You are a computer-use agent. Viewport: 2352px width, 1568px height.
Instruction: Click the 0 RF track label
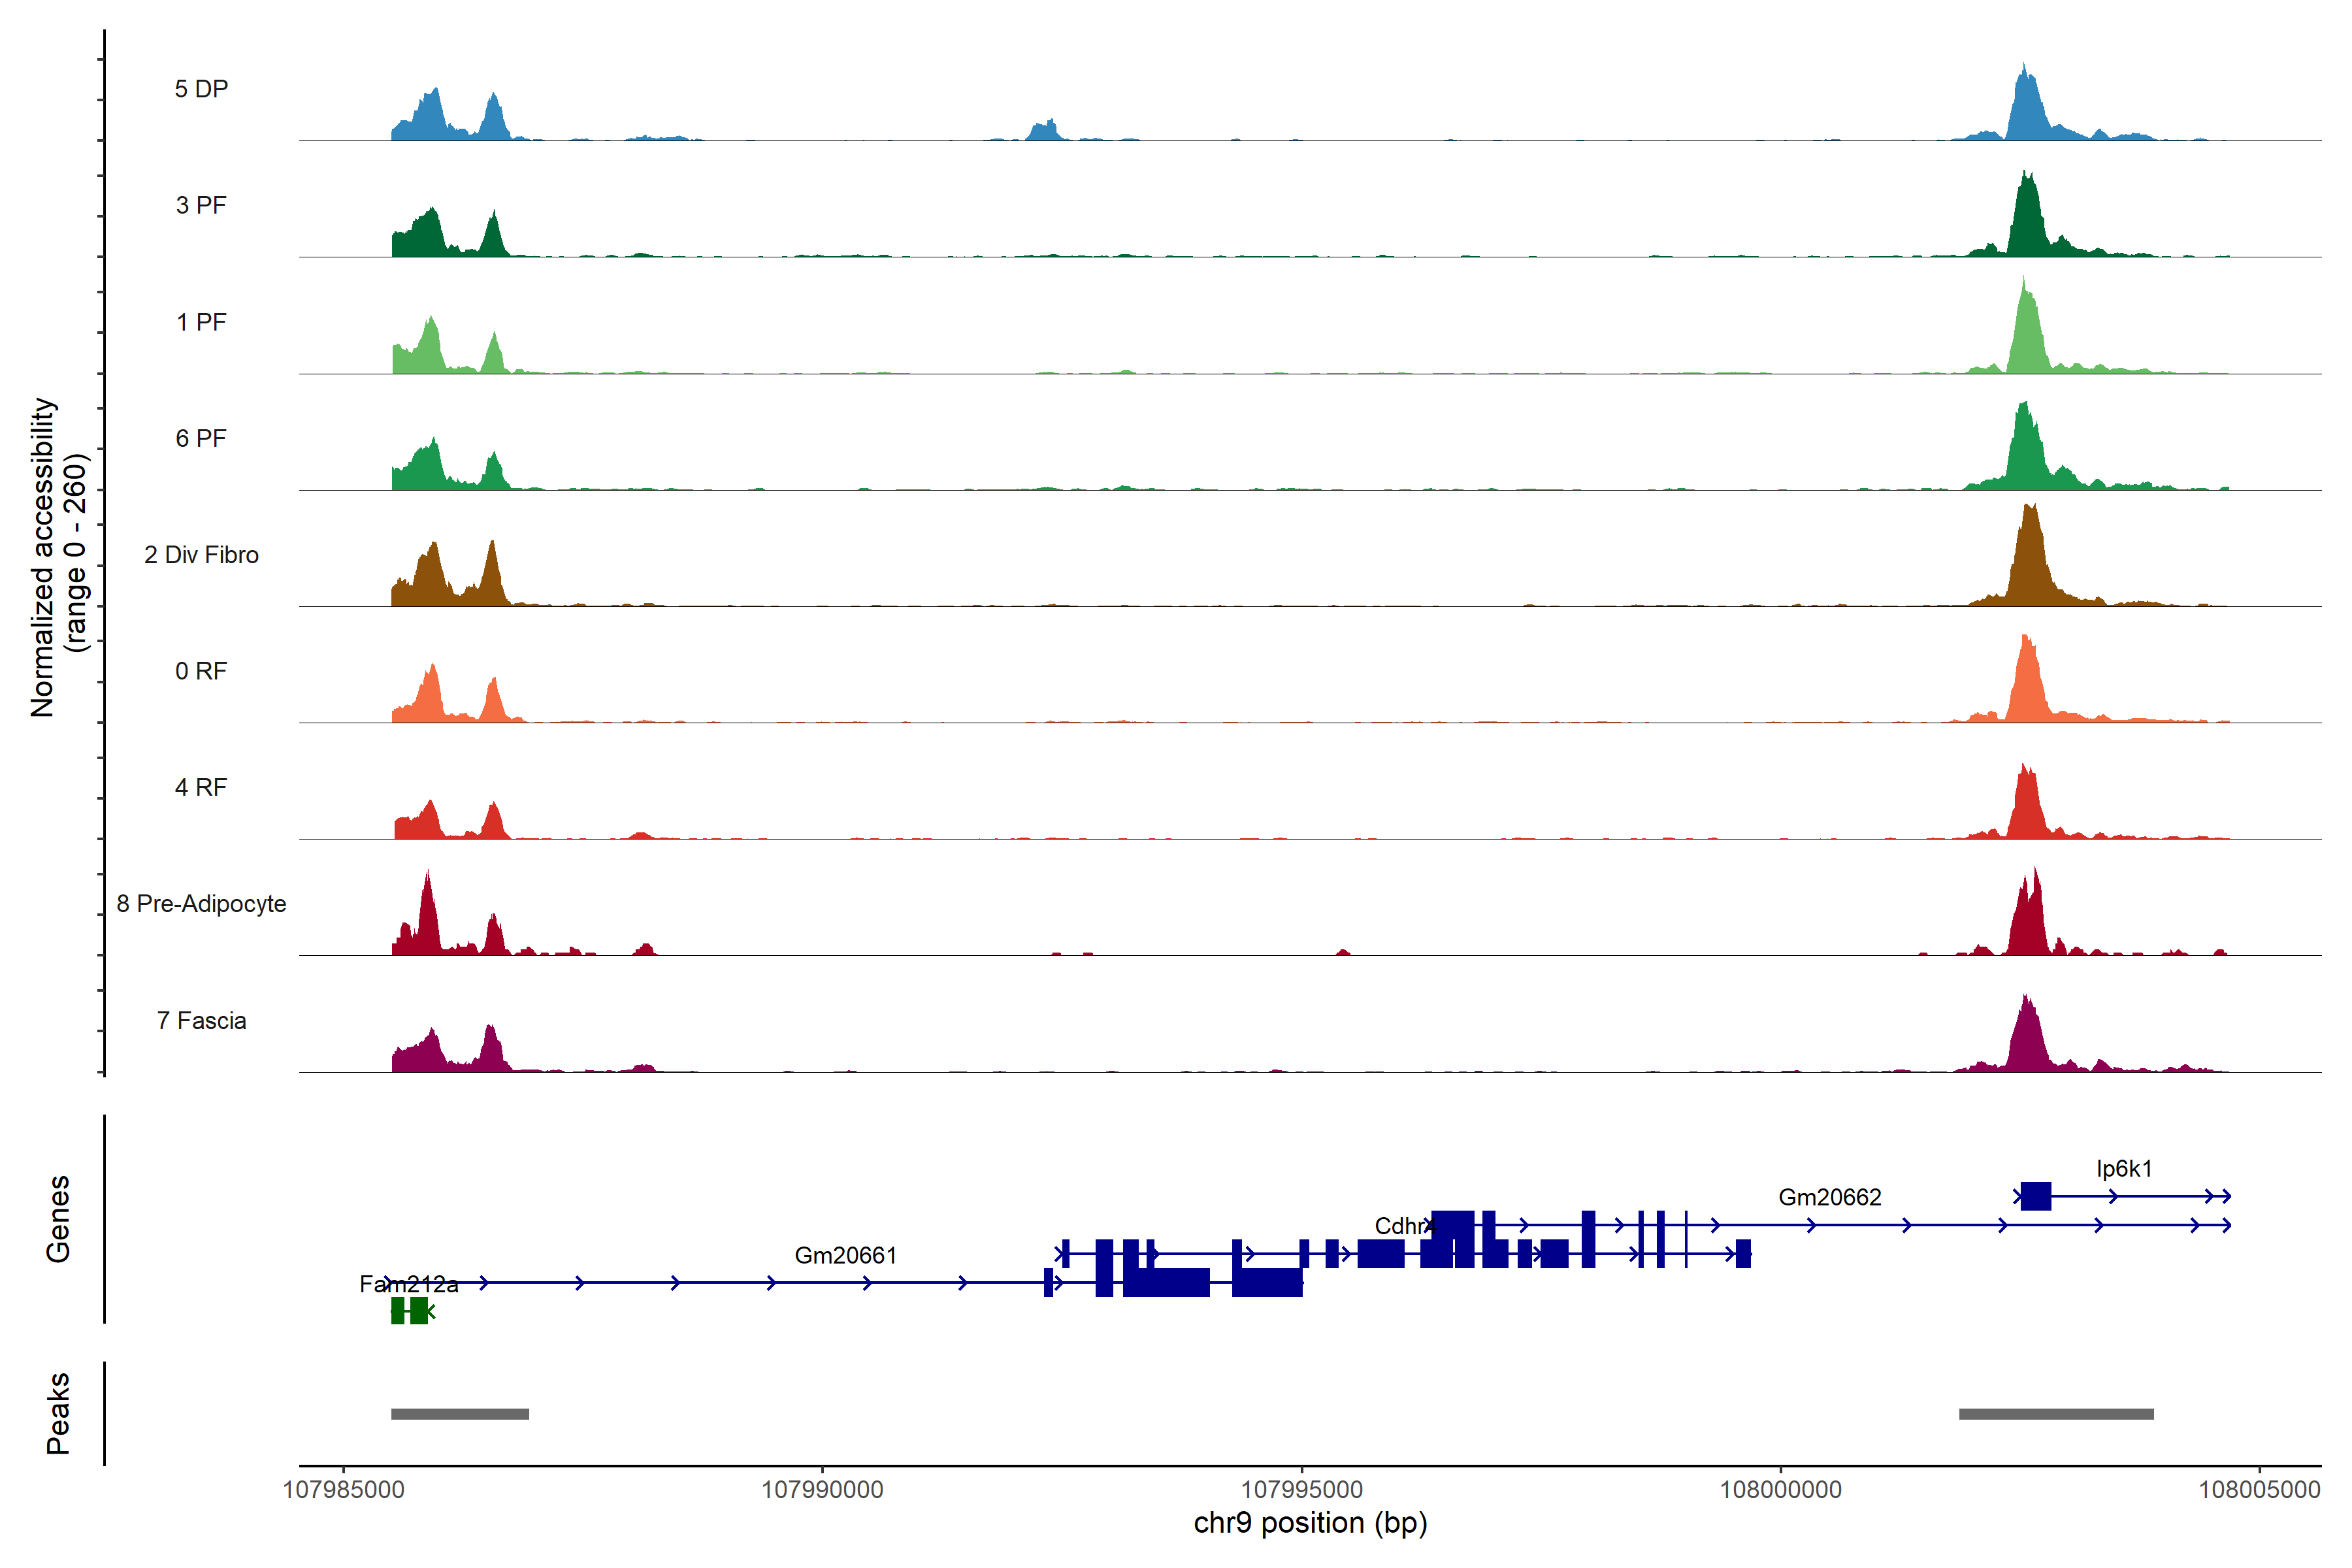[x=201, y=671]
